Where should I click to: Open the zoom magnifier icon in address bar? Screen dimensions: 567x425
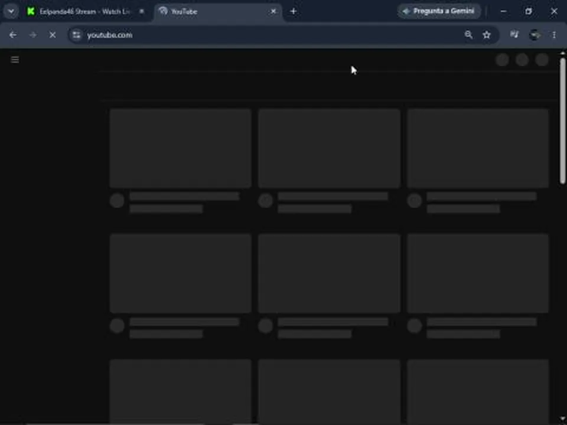[x=468, y=35]
